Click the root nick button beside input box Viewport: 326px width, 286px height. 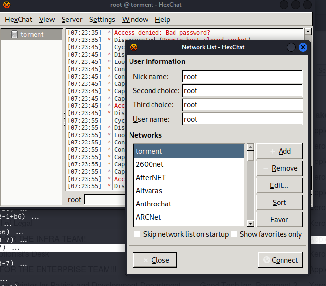pyautogui.click(x=74, y=200)
